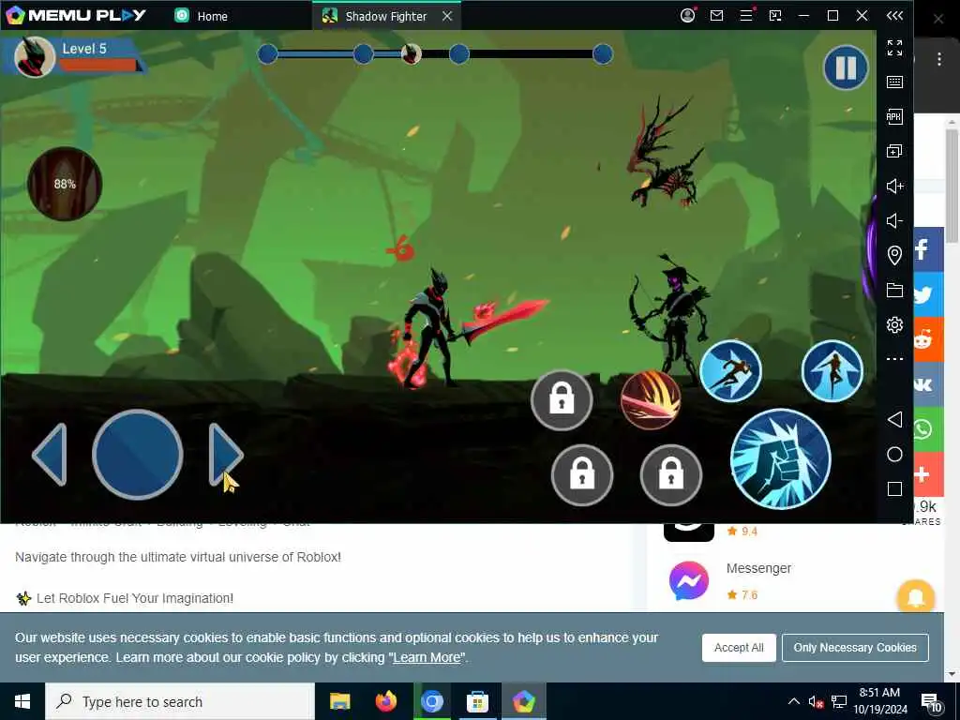Click the MEmu mini-window mode icon
The width and height of the screenshot is (960, 720).
pyautogui.click(x=775, y=15)
